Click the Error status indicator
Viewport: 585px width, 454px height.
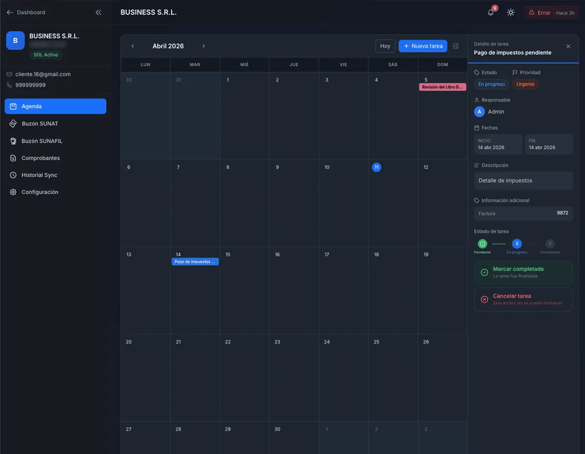[x=551, y=13]
